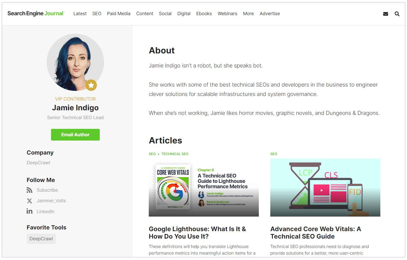Open search with the magnifying glass icon
407x260 pixels.
coord(397,14)
